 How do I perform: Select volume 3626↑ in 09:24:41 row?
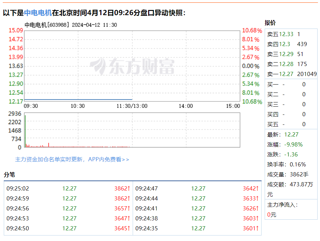[251, 209]
